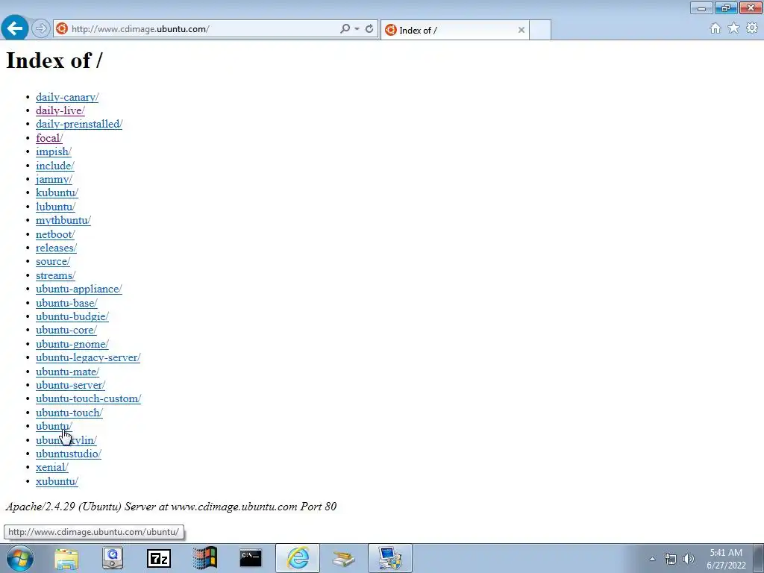Open the streams/ directory link
Image resolution: width=764 pixels, height=573 pixels.
[x=55, y=275]
